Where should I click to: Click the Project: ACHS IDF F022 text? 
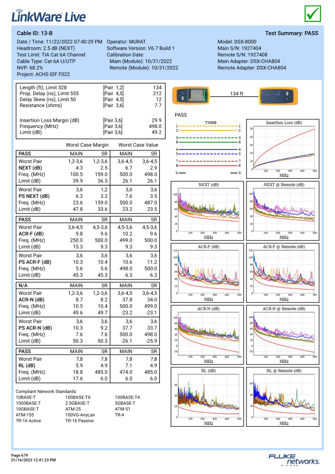click(x=43, y=74)
